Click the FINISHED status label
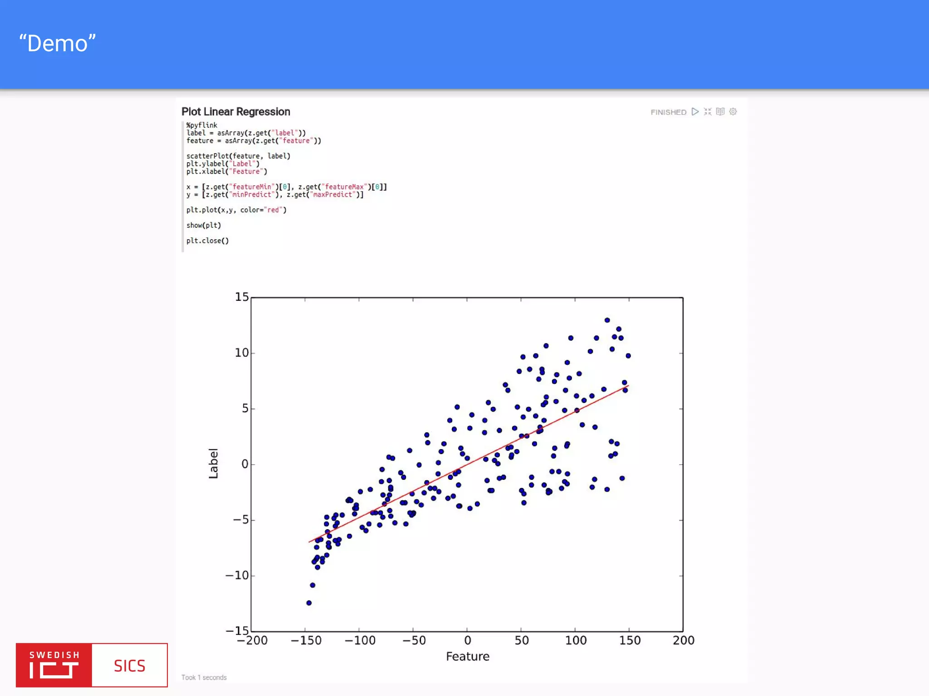 tap(668, 112)
